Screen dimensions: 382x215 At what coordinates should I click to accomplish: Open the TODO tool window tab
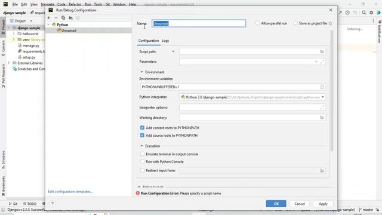pyautogui.click(x=30, y=204)
